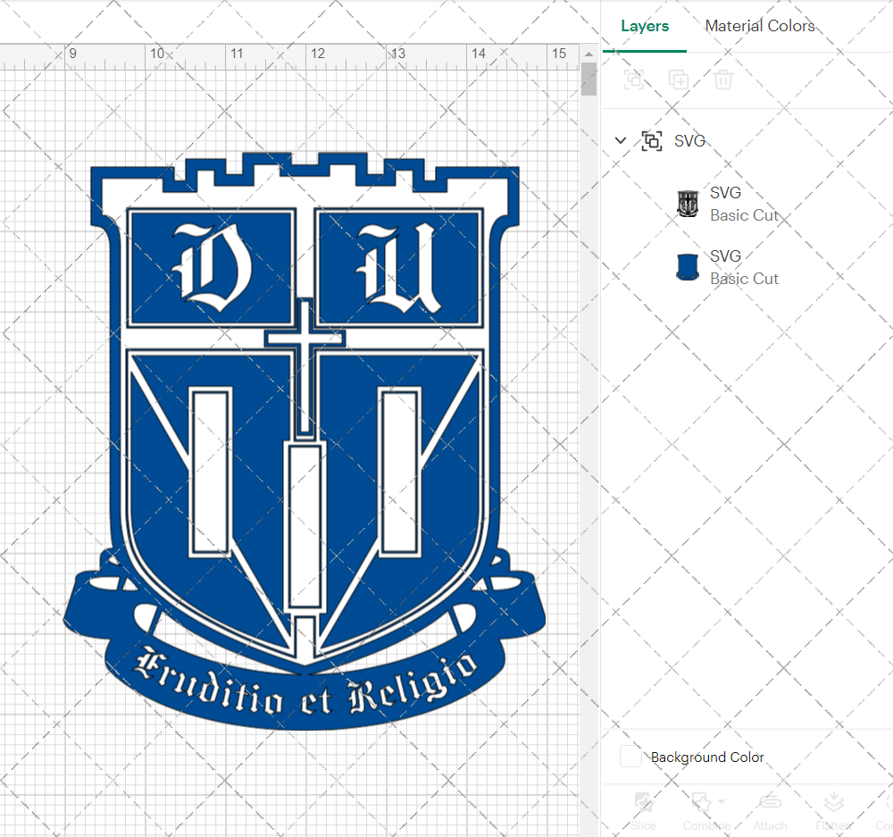
Task: Select the SVG group icon
Action: click(x=652, y=141)
